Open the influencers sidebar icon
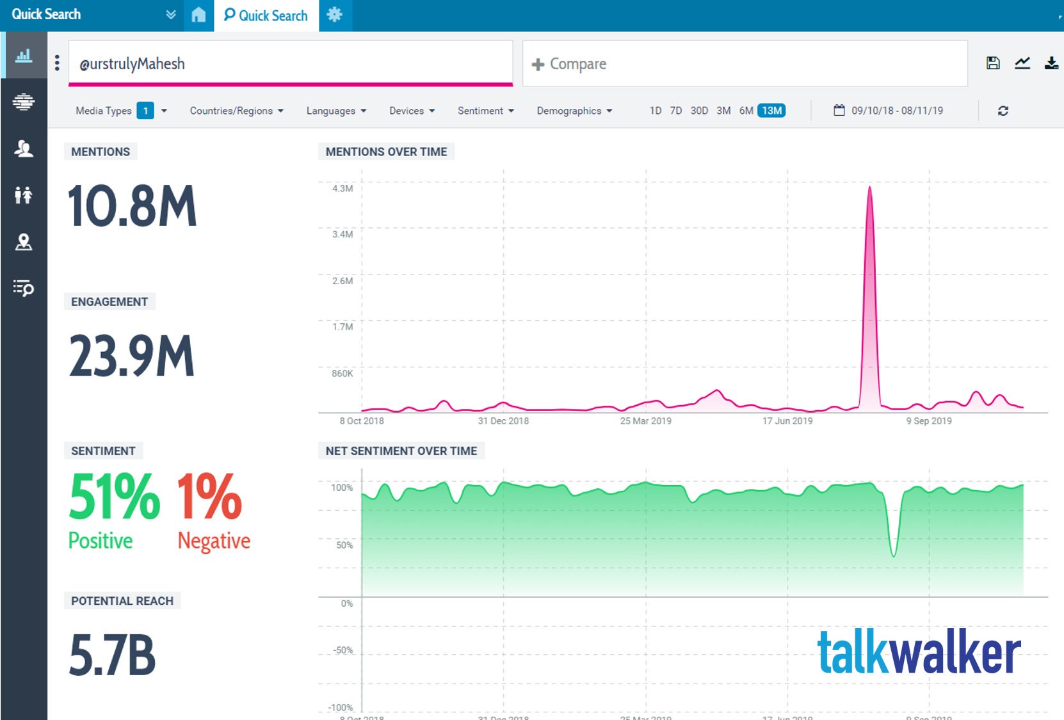1064x720 pixels. [24, 148]
